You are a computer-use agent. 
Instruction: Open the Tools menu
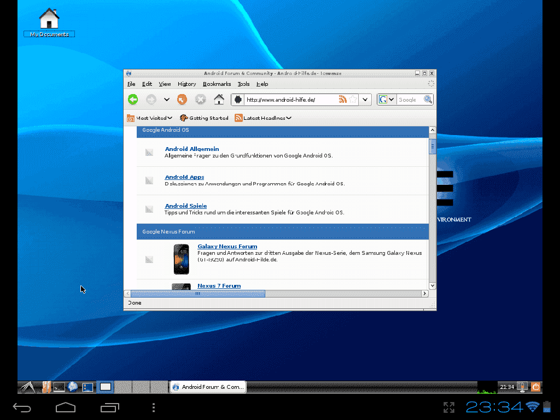[x=243, y=84]
